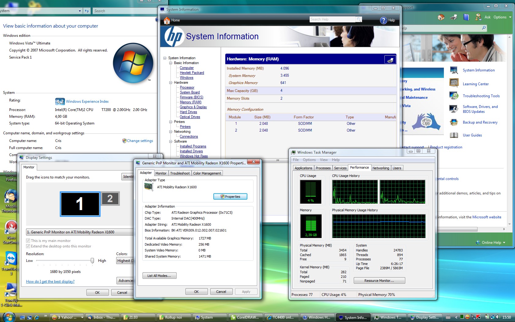This screenshot has width=515, height=322.
Task: Click the 'Graphics & Display' link in tree
Action: pyautogui.click(x=193, y=107)
